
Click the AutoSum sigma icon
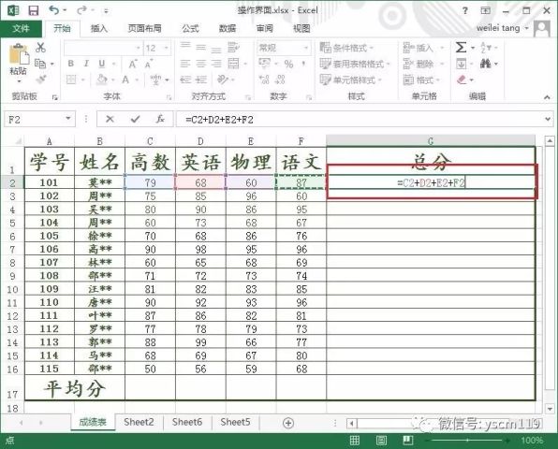pos(461,47)
